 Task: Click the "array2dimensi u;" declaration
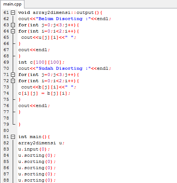pyautogui.click(x=41, y=143)
